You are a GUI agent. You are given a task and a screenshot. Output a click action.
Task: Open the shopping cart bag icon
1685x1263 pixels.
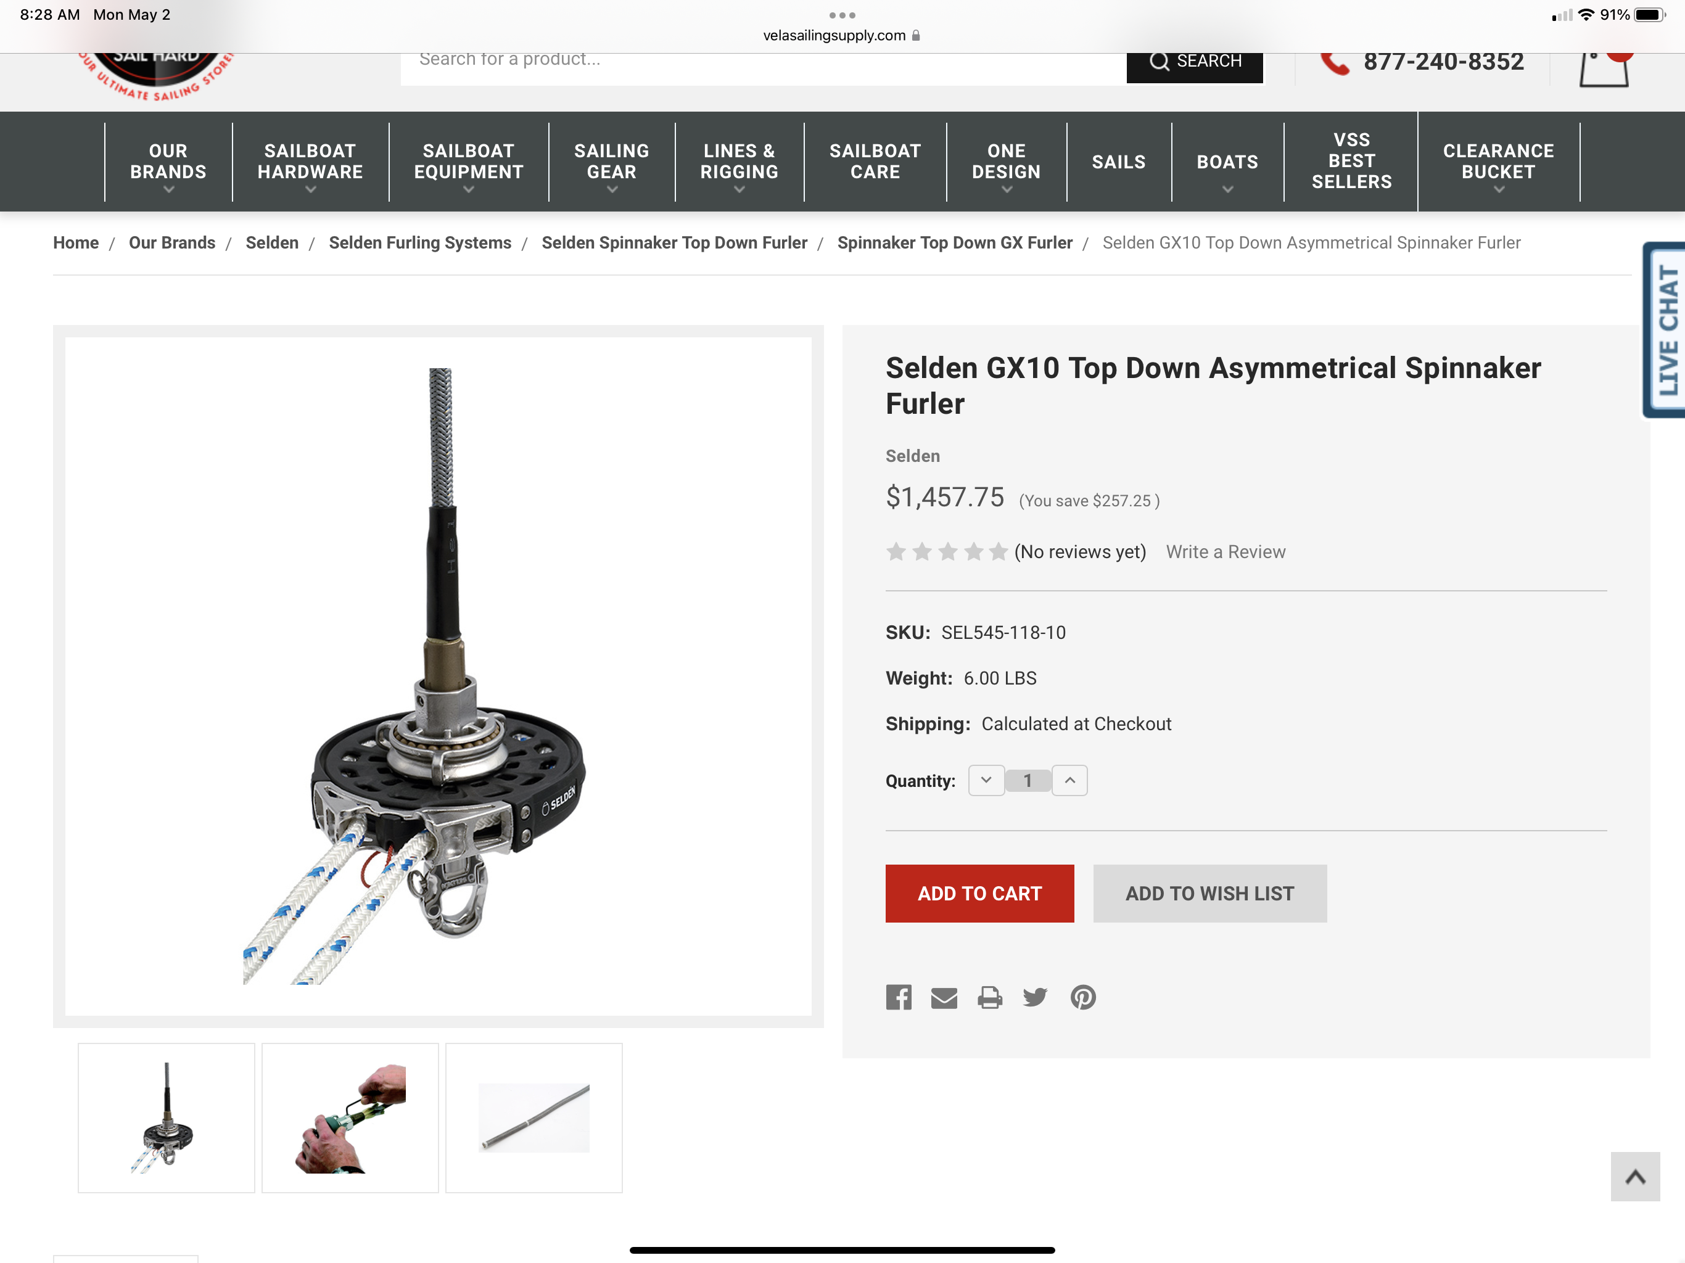[x=1604, y=67]
